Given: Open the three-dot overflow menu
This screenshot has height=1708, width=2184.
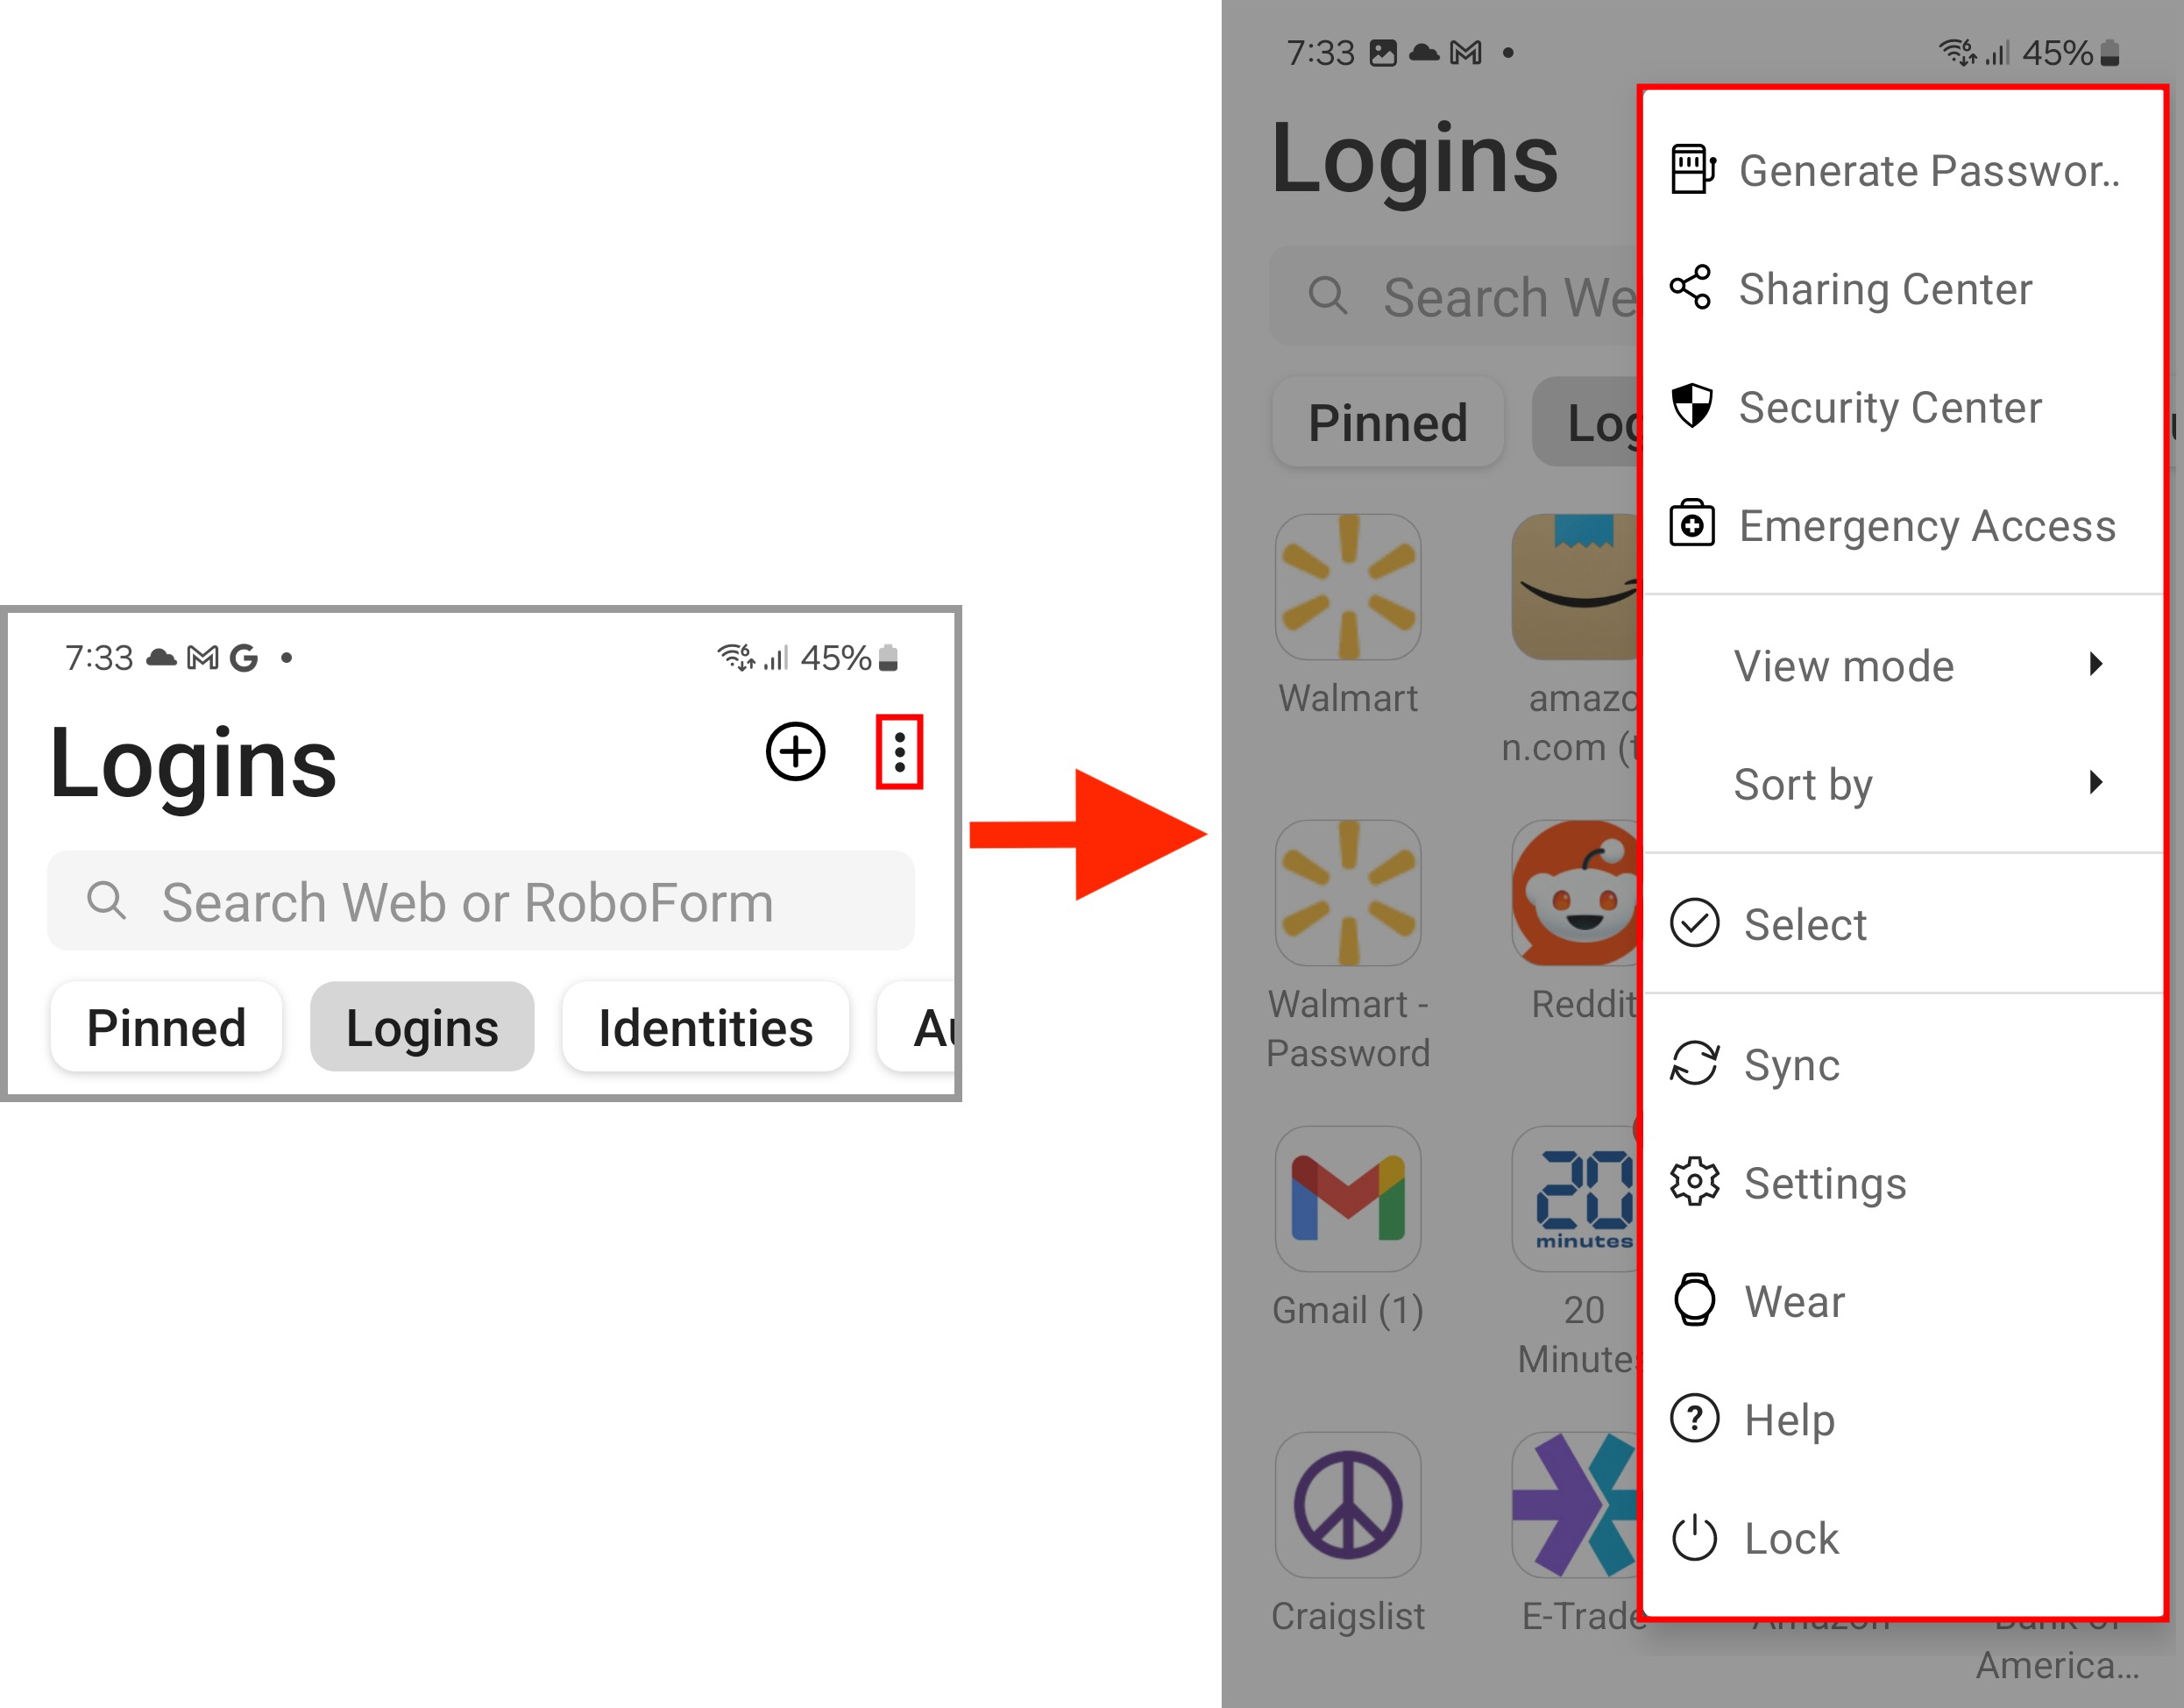Looking at the screenshot, I should [x=899, y=751].
